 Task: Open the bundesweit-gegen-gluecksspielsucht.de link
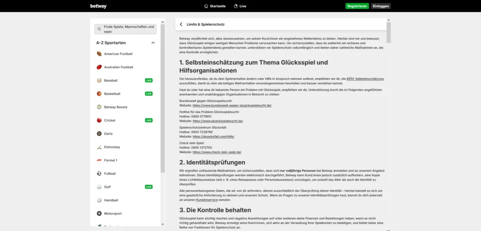point(232,106)
